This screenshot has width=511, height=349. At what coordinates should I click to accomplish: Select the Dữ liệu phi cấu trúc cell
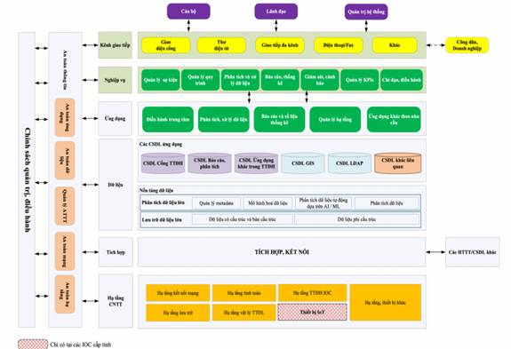tap(356, 219)
